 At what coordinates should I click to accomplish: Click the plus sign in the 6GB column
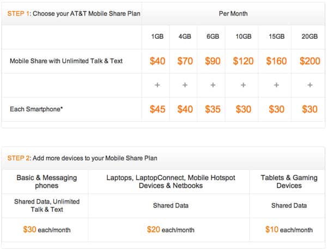(213, 85)
